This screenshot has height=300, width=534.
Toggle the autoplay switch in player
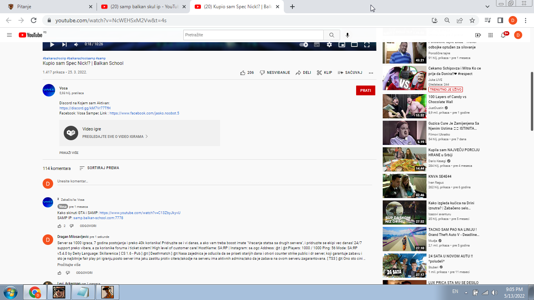304,45
